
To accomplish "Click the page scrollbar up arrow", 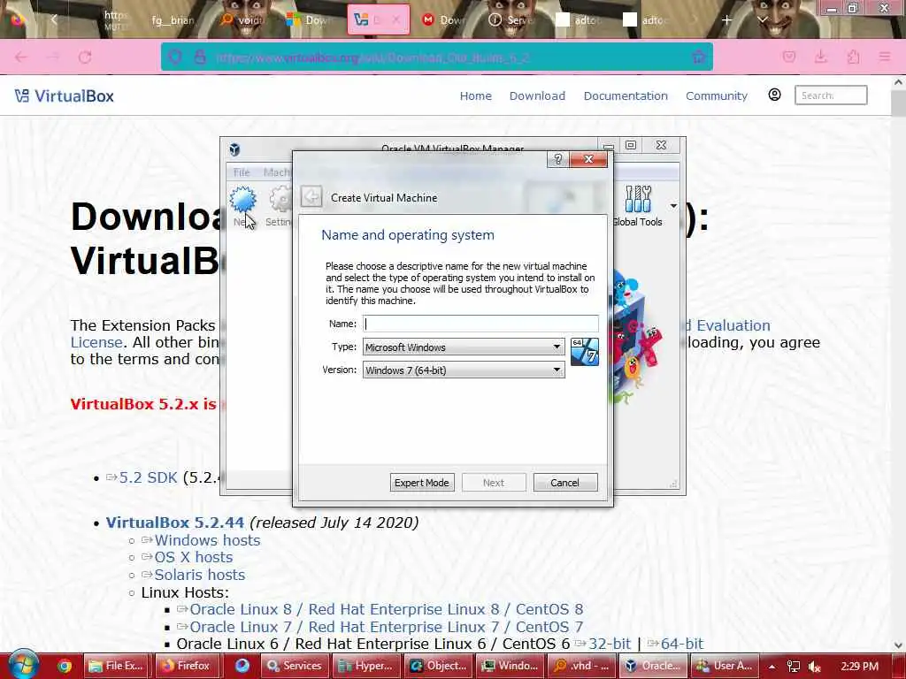I will tap(898, 82).
